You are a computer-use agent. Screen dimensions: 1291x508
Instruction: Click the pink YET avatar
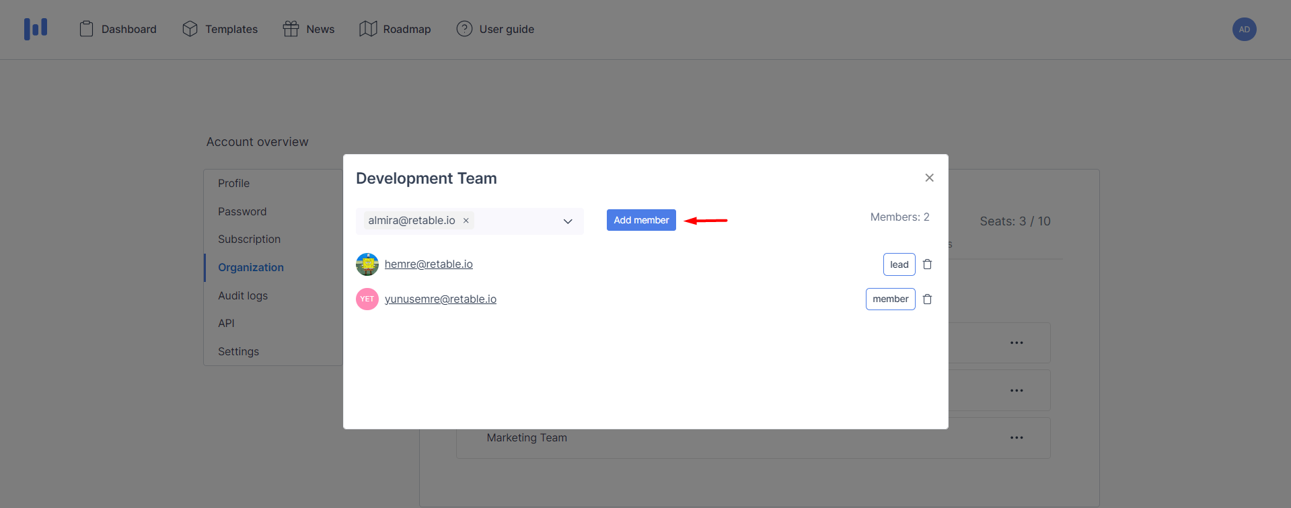tap(367, 299)
